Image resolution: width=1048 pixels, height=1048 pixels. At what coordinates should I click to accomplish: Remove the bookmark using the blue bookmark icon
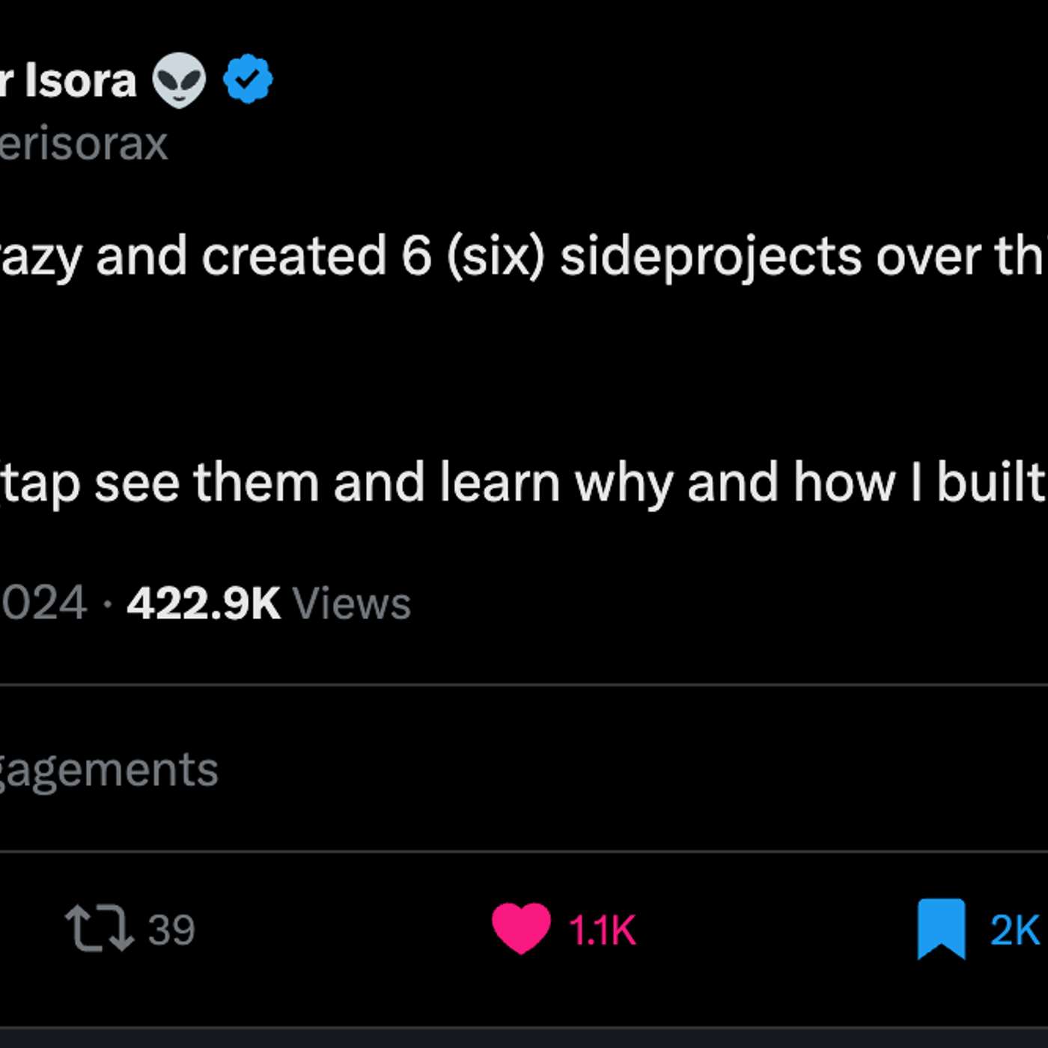pyautogui.click(x=941, y=928)
